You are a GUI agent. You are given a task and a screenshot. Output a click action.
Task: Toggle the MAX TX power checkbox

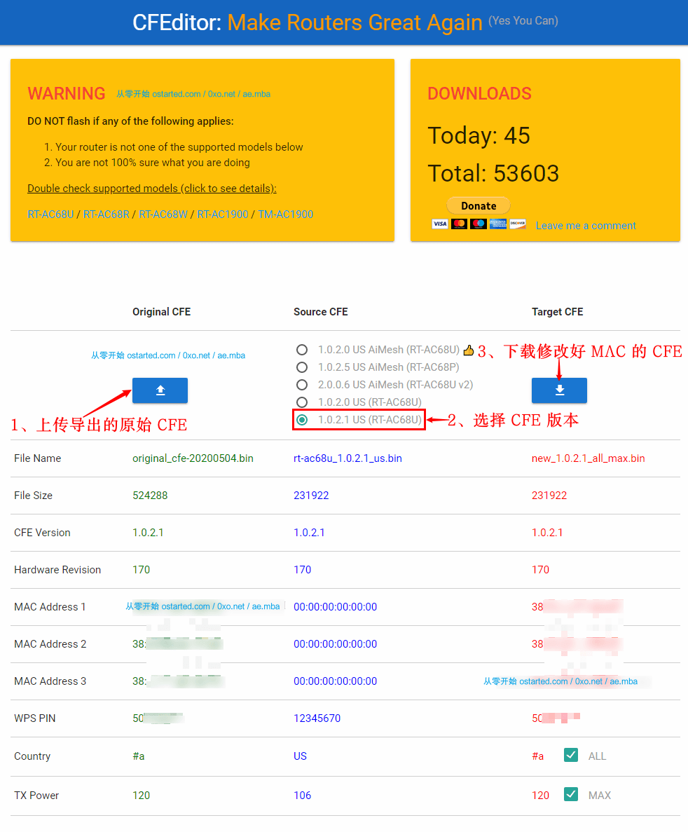tap(571, 794)
